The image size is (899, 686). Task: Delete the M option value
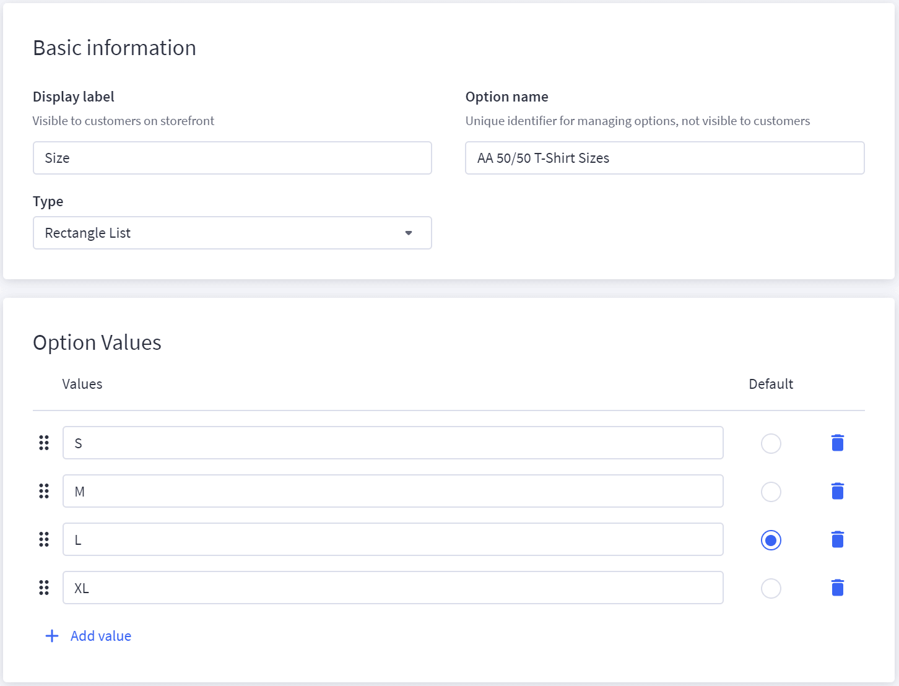tap(837, 491)
